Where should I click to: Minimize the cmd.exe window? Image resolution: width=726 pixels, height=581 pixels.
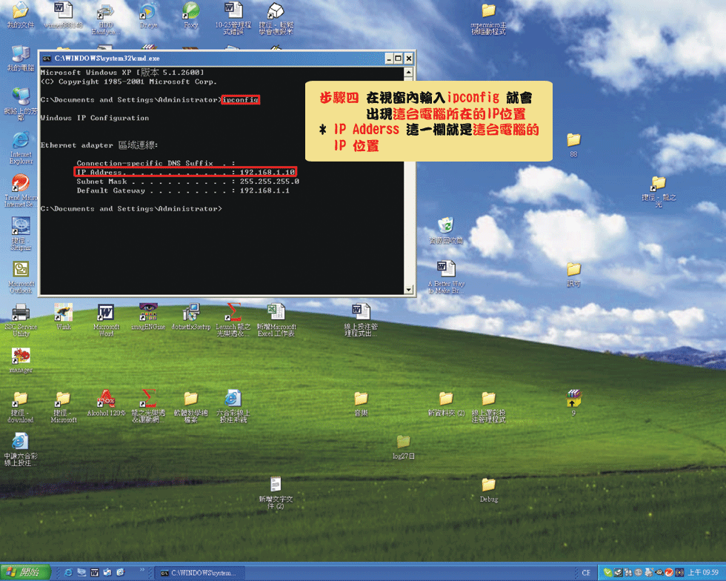(389, 59)
